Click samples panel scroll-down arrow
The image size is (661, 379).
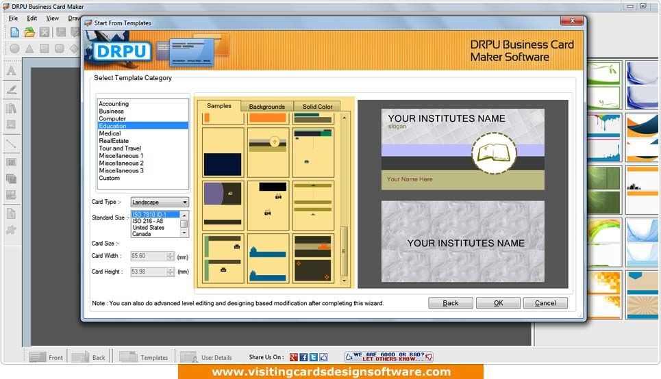click(345, 280)
